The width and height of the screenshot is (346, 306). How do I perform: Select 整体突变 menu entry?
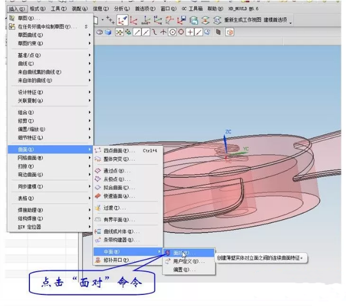click(x=128, y=159)
